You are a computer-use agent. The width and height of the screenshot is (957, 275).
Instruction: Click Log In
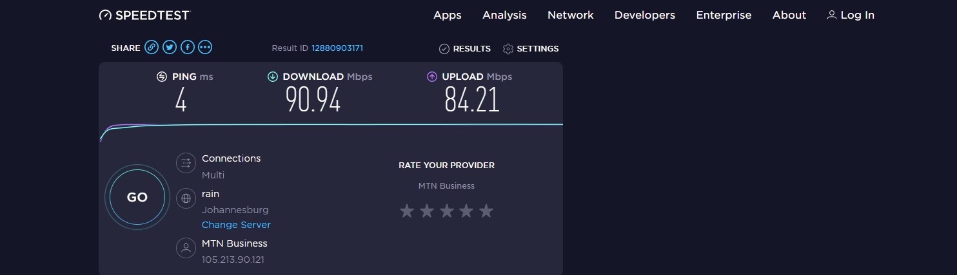pyautogui.click(x=851, y=15)
